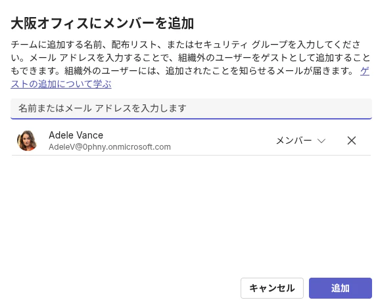This screenshot has width=376, height=300.
Task: Open the メンバー role dropdown
Action: (300, 140)
